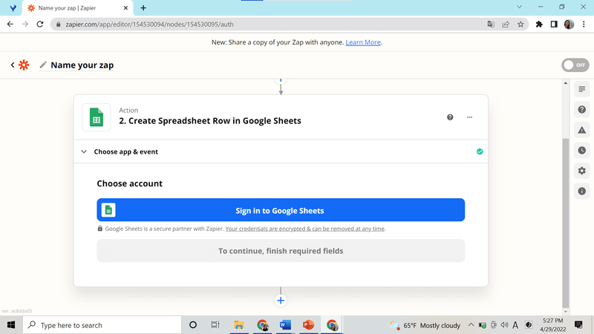Open the Chrome profile avatar

pyautogui.click(x=569, y=24)
